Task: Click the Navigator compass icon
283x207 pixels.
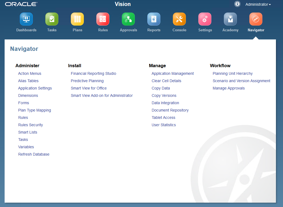Action: 256,19
